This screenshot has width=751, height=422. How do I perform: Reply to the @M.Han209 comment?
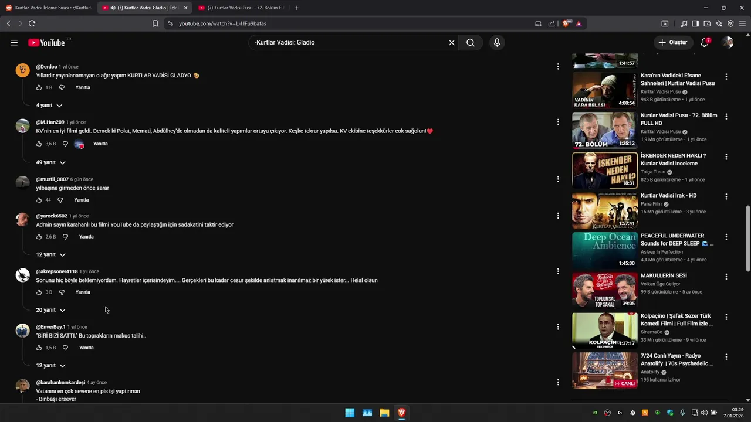click(x=100, y=144)
